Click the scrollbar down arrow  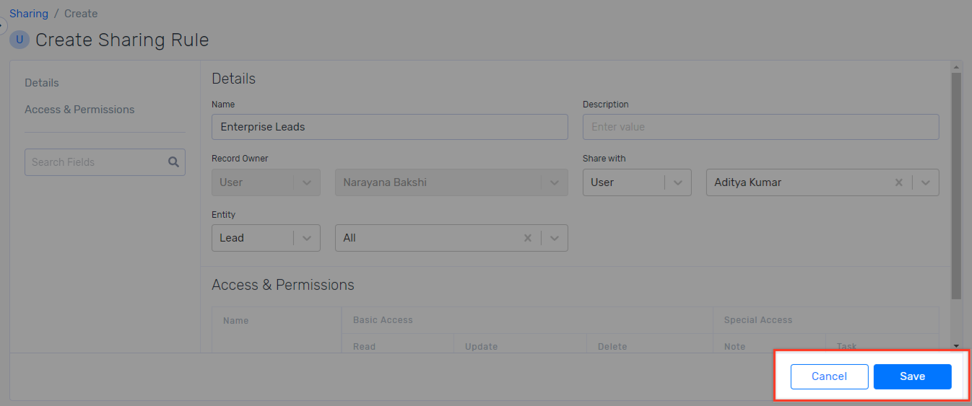point(956,346)
